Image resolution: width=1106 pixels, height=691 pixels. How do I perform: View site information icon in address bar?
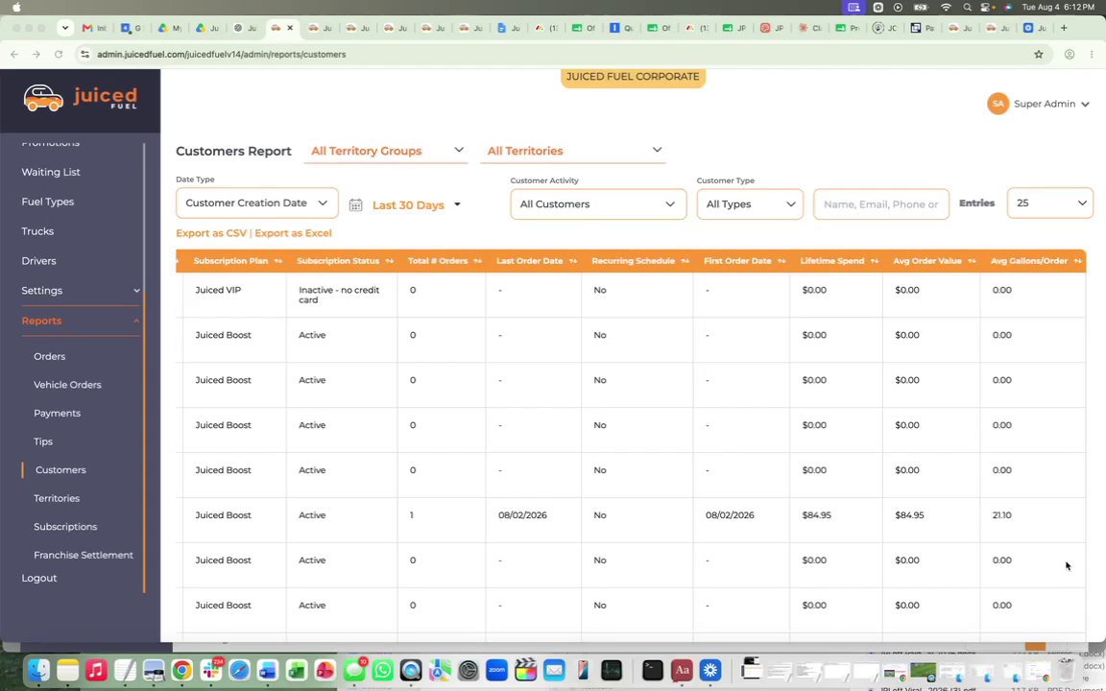point(84,55)
